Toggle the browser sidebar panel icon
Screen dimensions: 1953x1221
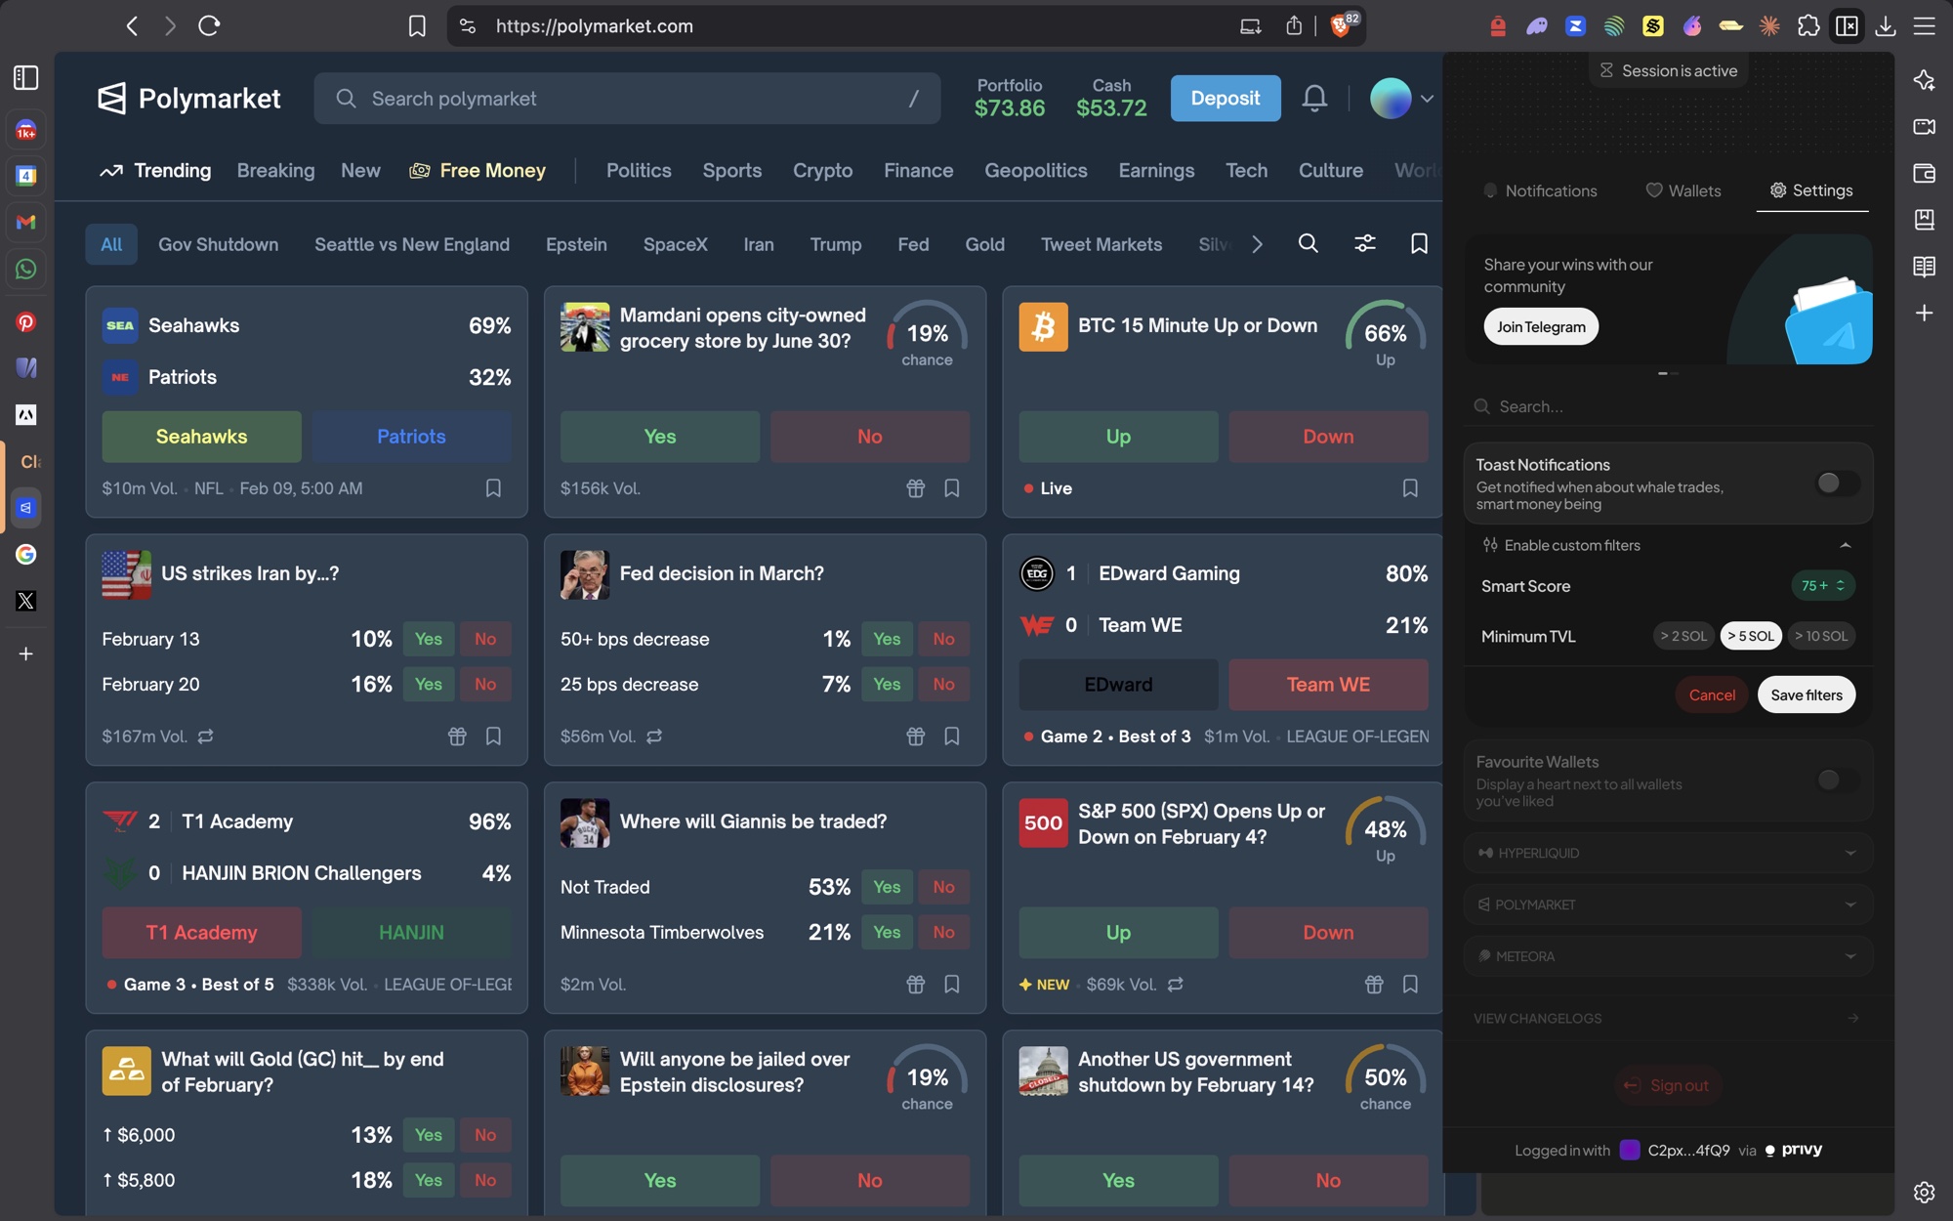1847,25
